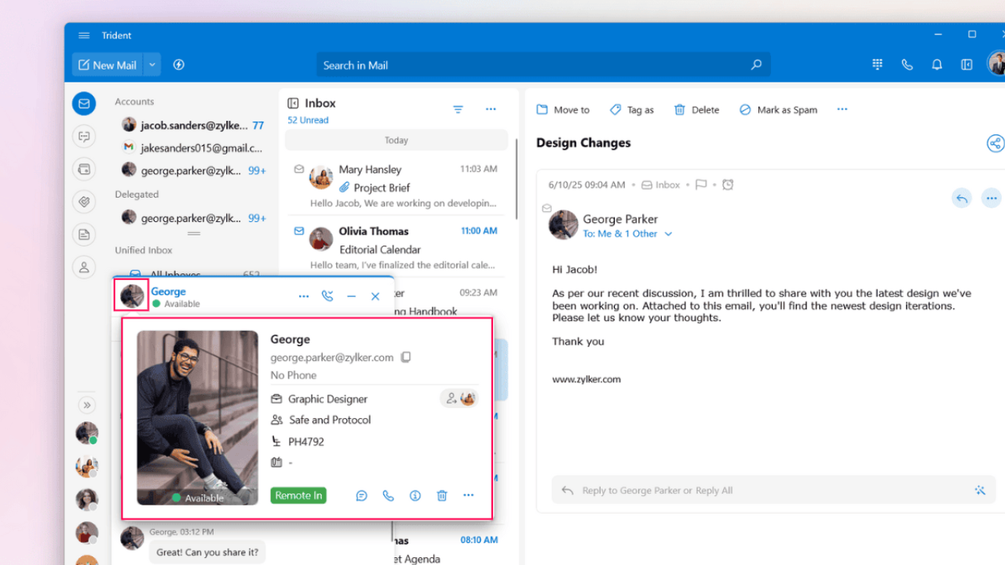
Task: Collapse the folder pane icon beside Inbox
Action: point(293,103)
